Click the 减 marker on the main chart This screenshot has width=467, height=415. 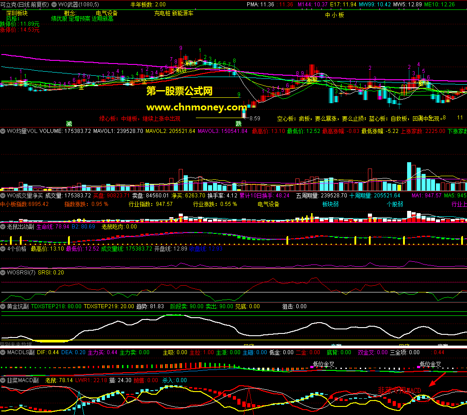[x=69, y=123]
